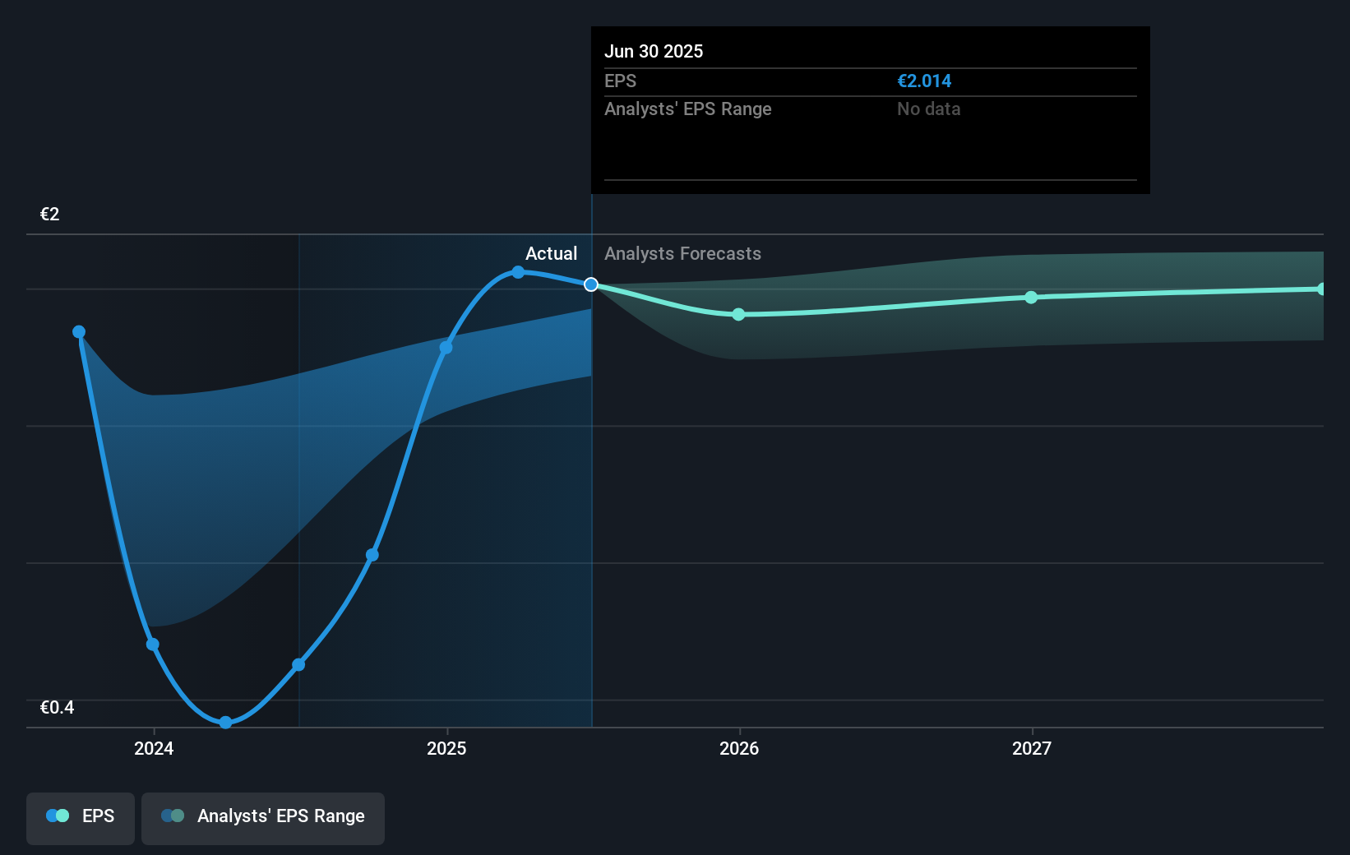Click the first blue EPS data point

78,331
